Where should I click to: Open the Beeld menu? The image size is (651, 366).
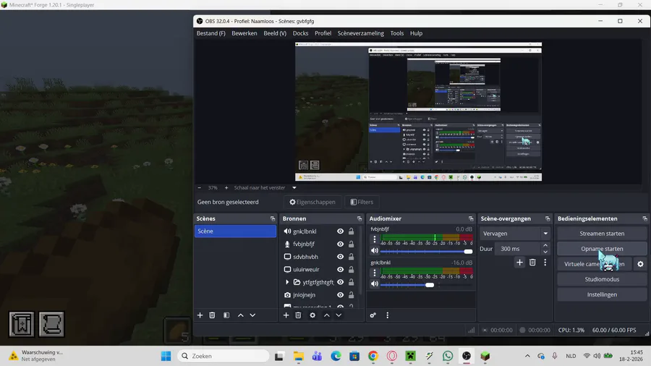click(x=275, y=33)
